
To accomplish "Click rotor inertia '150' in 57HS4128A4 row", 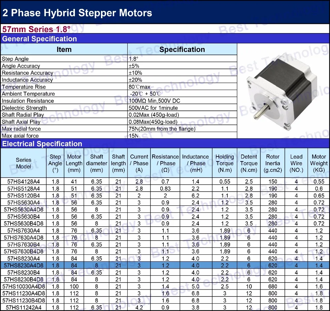I will click(273, 181).
